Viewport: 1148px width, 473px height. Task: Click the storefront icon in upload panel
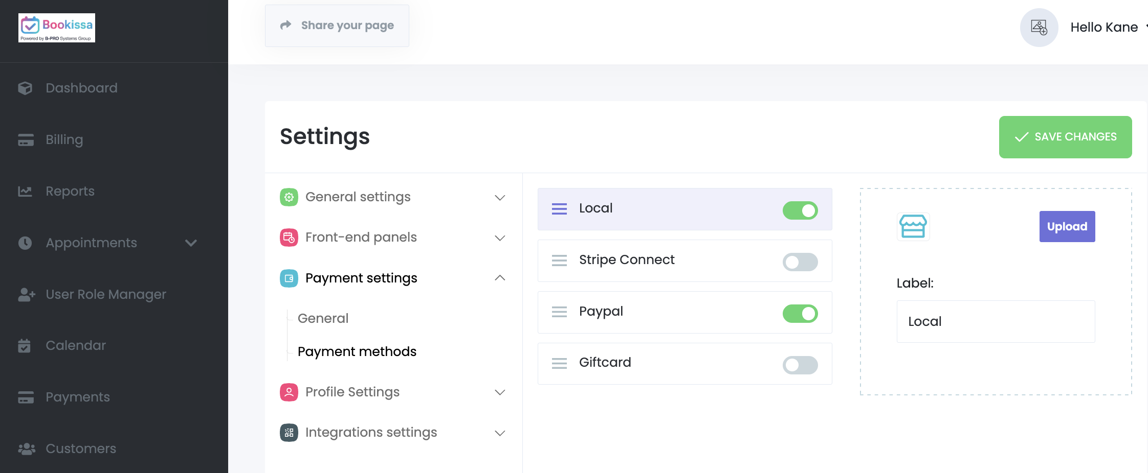click(913, 226)
